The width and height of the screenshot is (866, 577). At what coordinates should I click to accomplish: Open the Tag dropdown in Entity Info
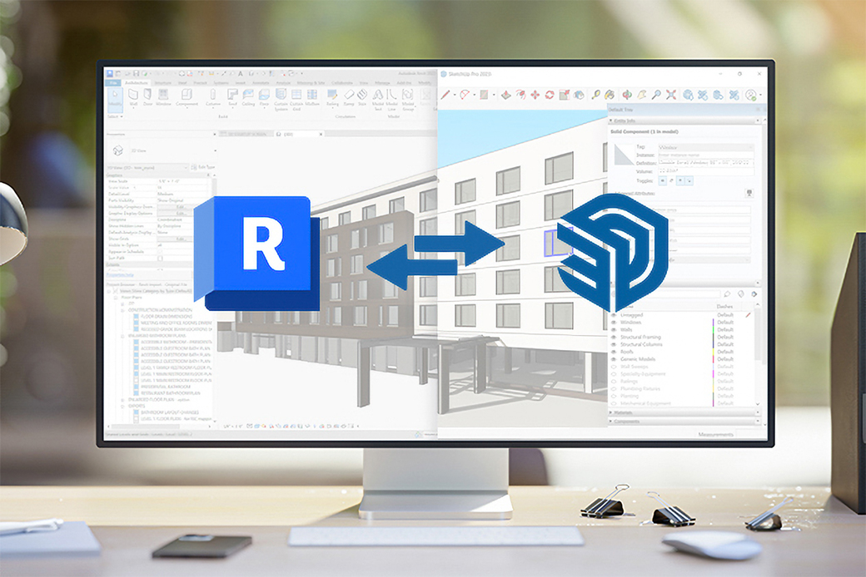(x=706, y=147)
